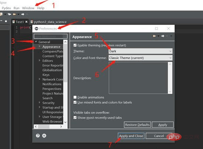Click the Cancel button
The image size is (203, 149).
click(x=159, y=136)
